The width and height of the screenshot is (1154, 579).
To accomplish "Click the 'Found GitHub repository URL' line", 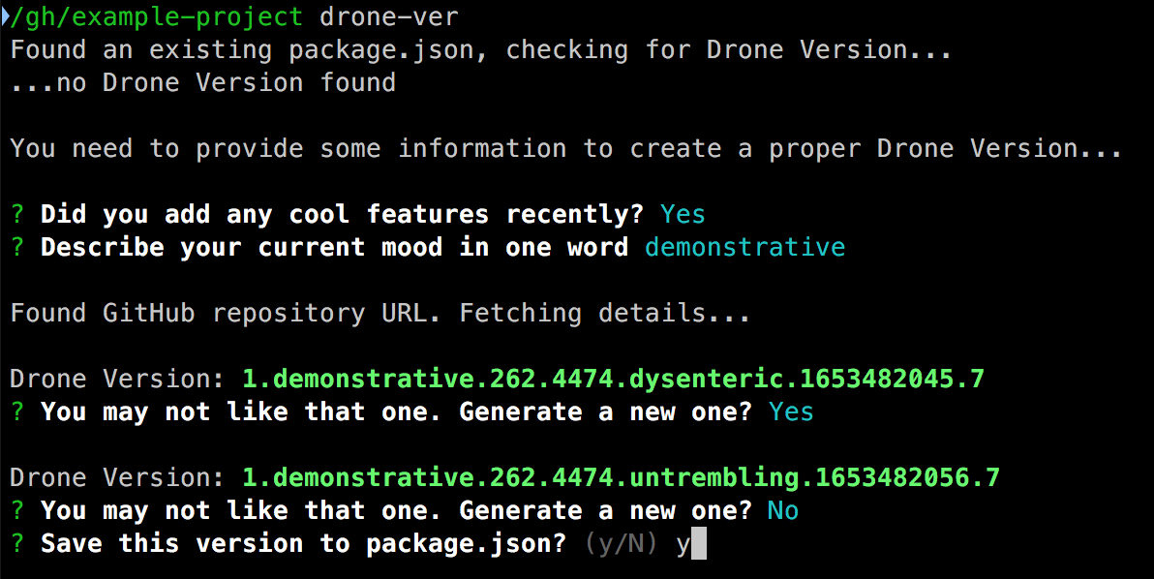I will click(380, 313).
